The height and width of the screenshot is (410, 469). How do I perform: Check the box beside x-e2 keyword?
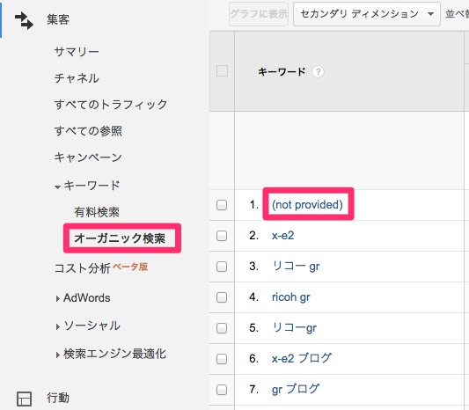click(x=222, y=236)
